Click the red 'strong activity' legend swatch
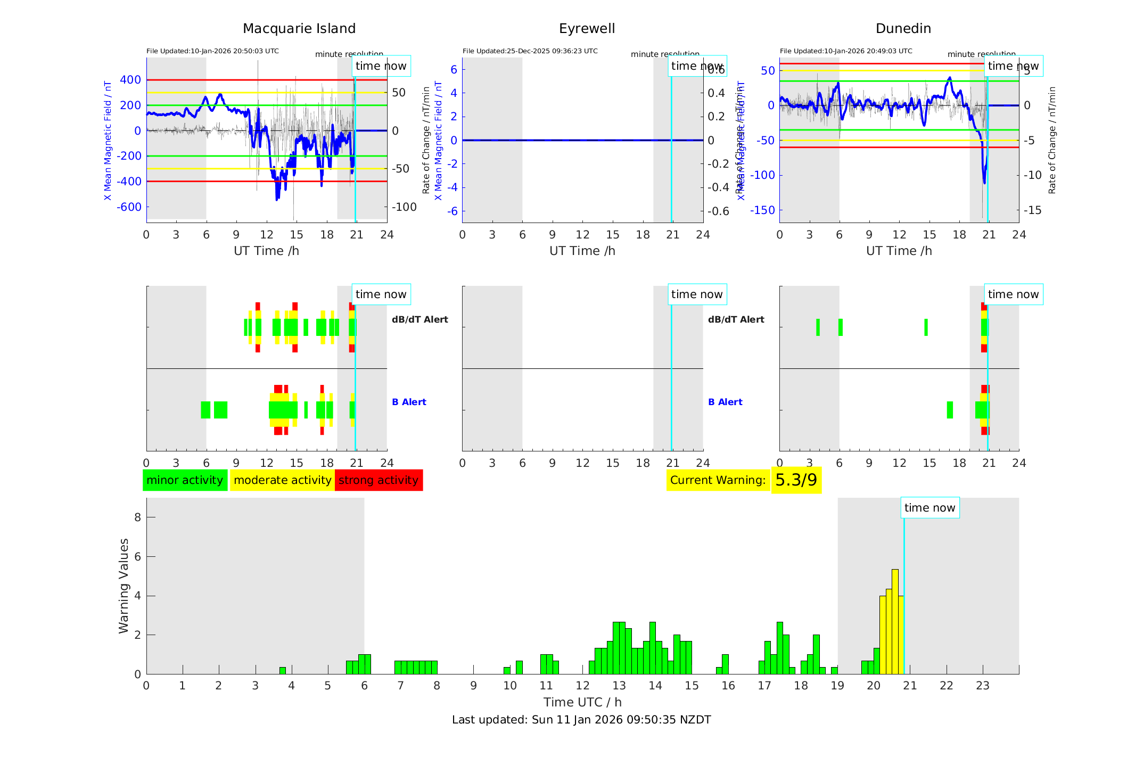The height and width of the screenshot is (765, 1127). [379, 480]
